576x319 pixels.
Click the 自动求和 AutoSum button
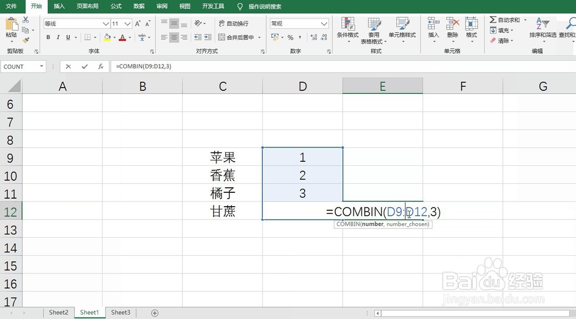click(x=505, y=20)
